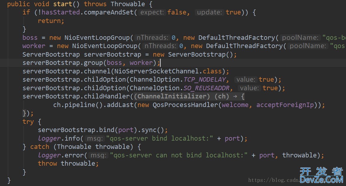Click the "qos-server bind localhost:" string
Screen dimensions: 346x186
(x=160, y=138)
